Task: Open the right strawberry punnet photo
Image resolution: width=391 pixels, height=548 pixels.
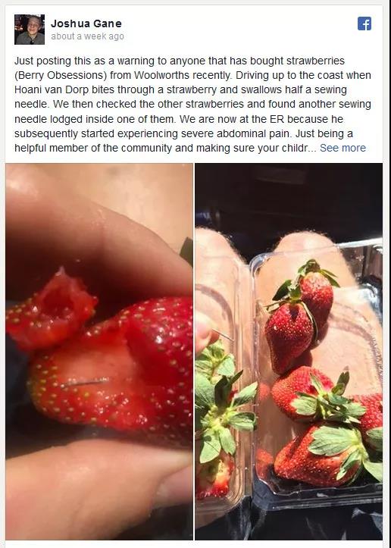Action: tap(289, 351)
